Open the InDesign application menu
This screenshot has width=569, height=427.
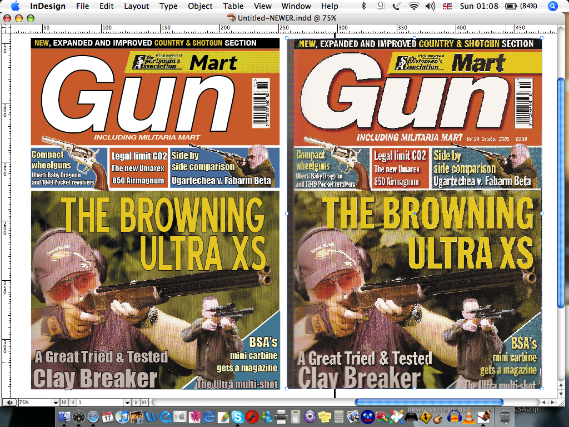pyautogui.click(x=48, y=6)
